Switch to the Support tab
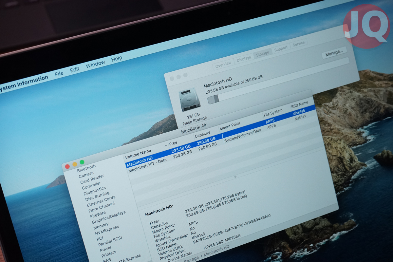The image size is (393, 262). 281,48
